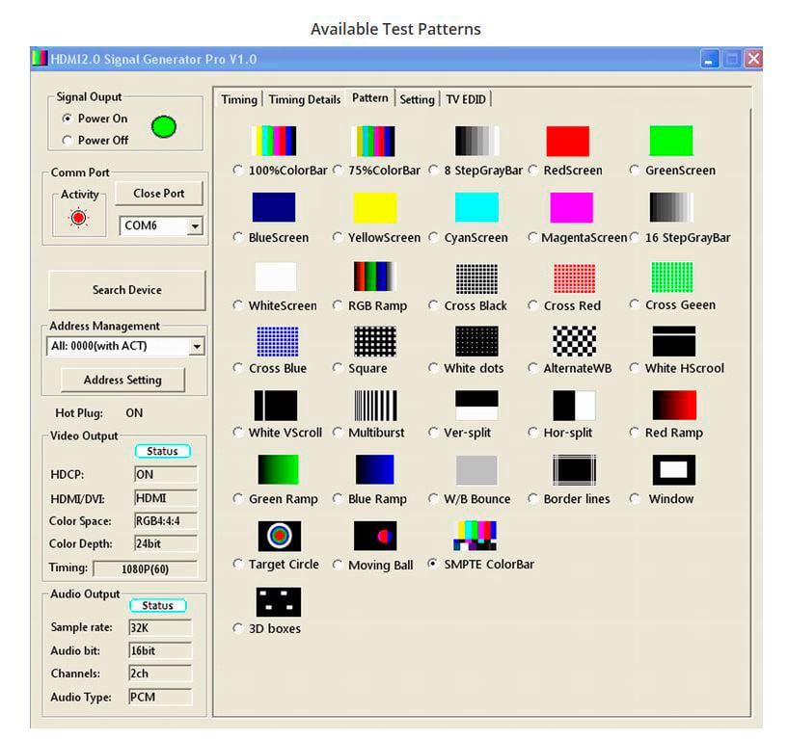Click the Sample rate field 32K

coord(160,628)
